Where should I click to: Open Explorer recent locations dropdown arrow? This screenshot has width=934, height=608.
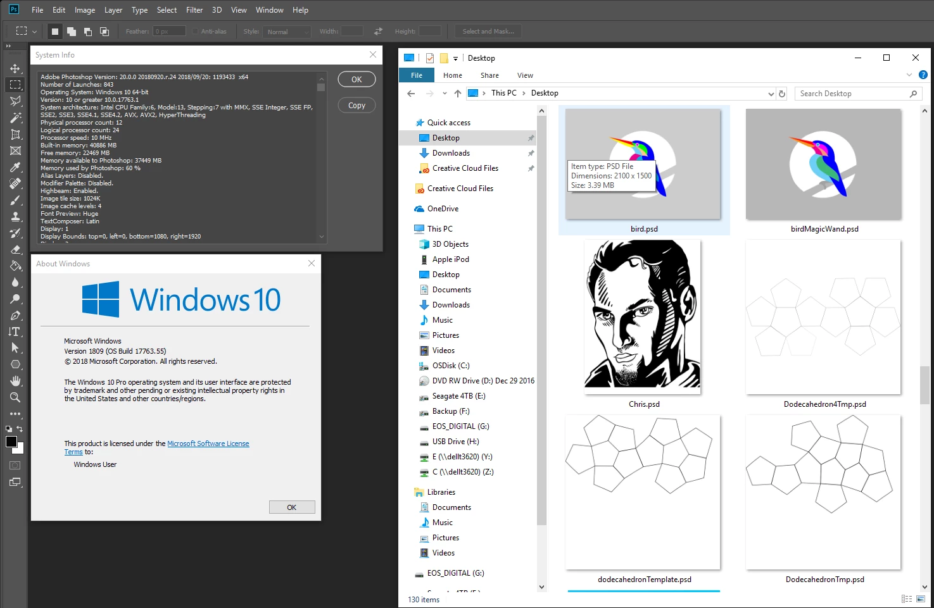click(445, 94)
